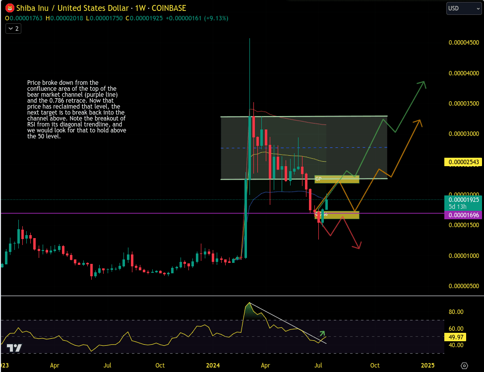Click the yellow 49.97 RSI value label
Image resolution: width=484 pixels, height=372 pixels.
455,337
